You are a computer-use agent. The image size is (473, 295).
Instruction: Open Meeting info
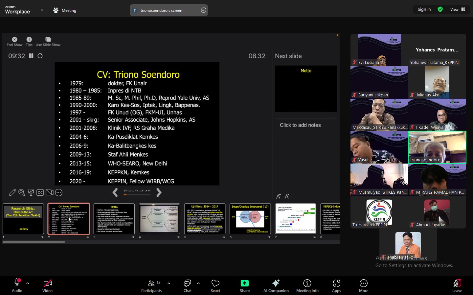[307, 285]
